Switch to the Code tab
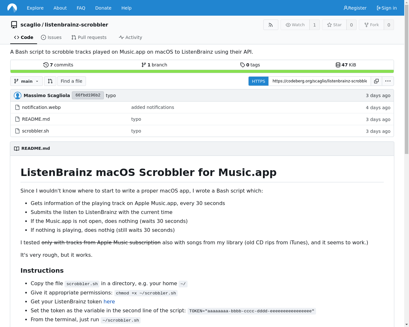 coord(24,37)
